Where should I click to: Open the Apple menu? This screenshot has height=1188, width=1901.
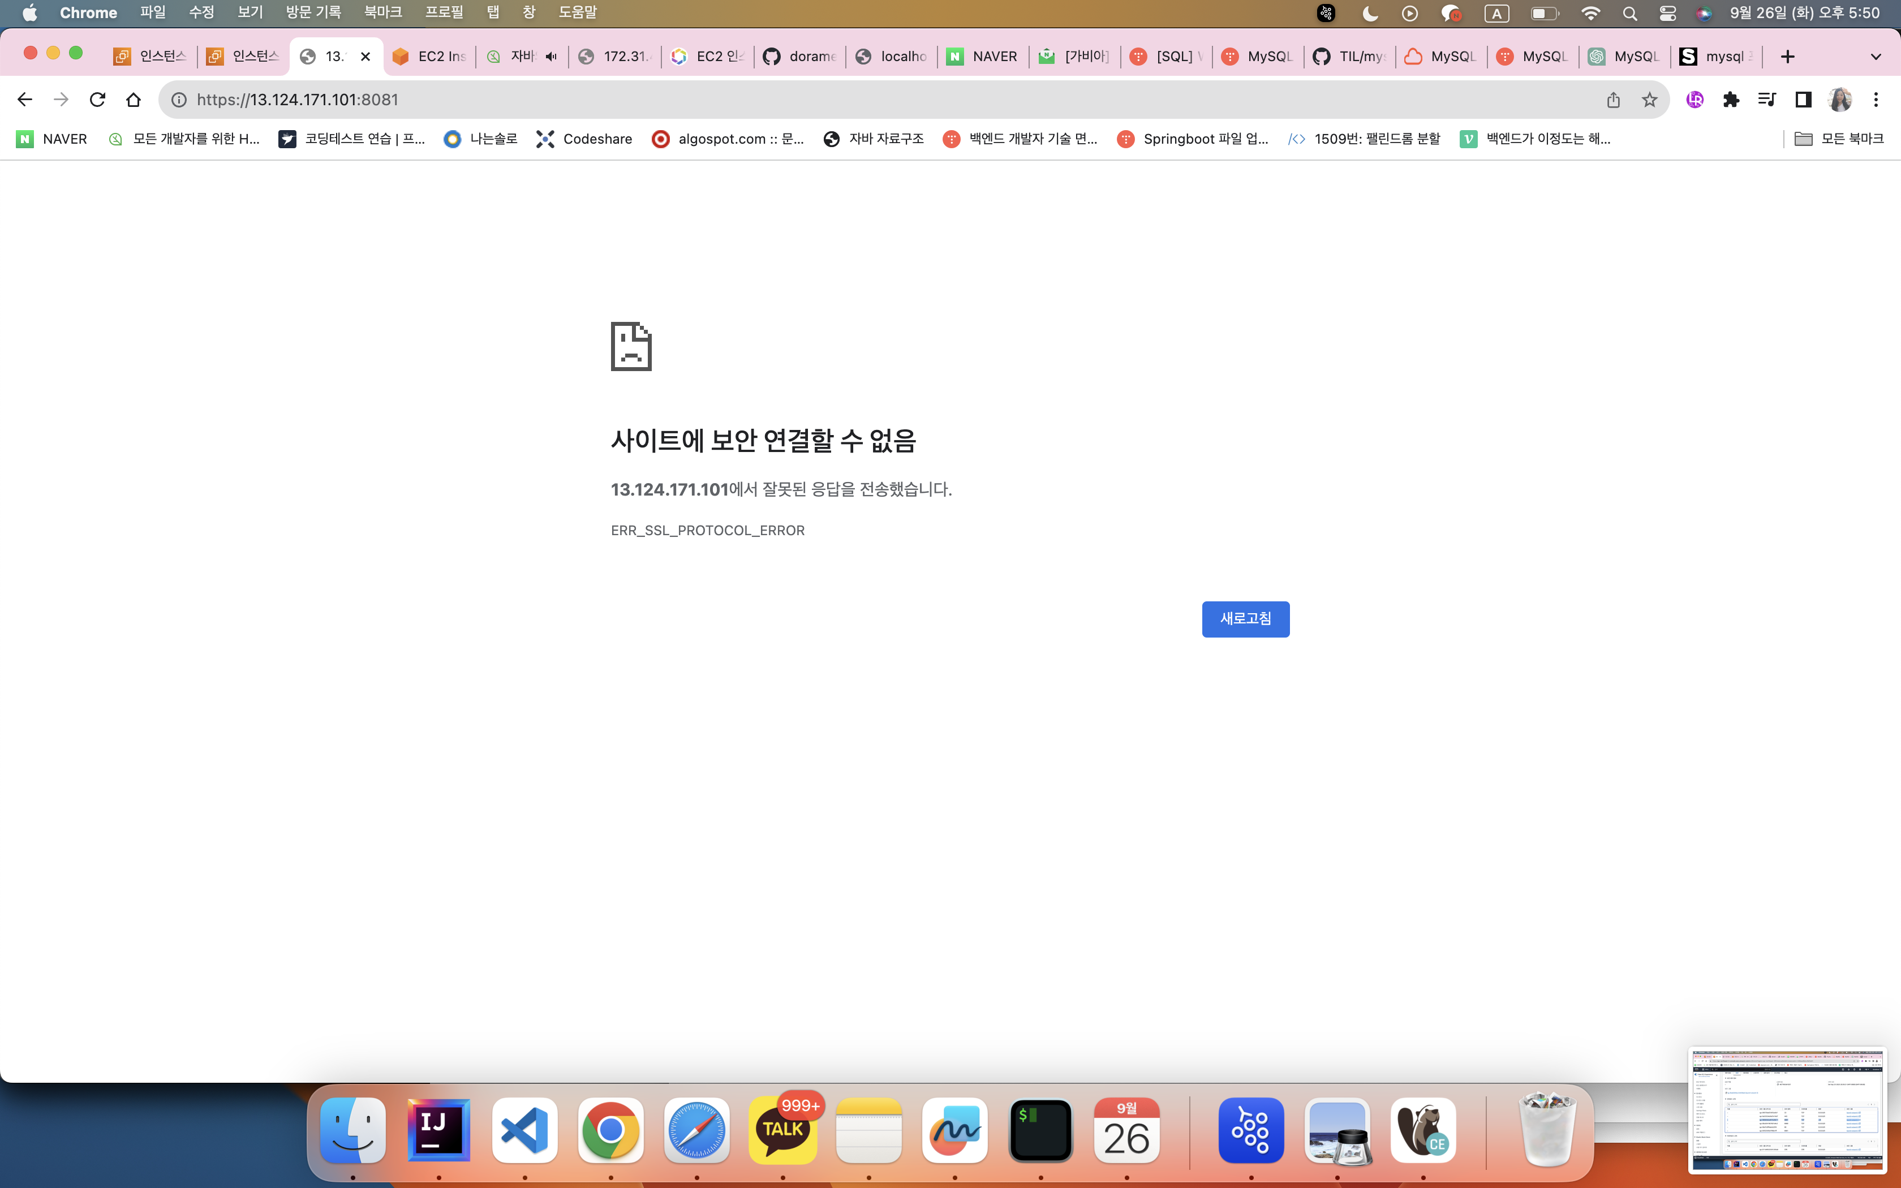(30, 12)
